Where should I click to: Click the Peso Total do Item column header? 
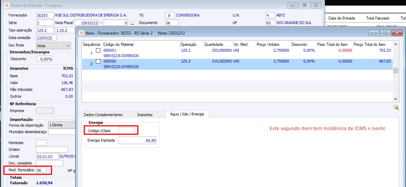point(332,44)
